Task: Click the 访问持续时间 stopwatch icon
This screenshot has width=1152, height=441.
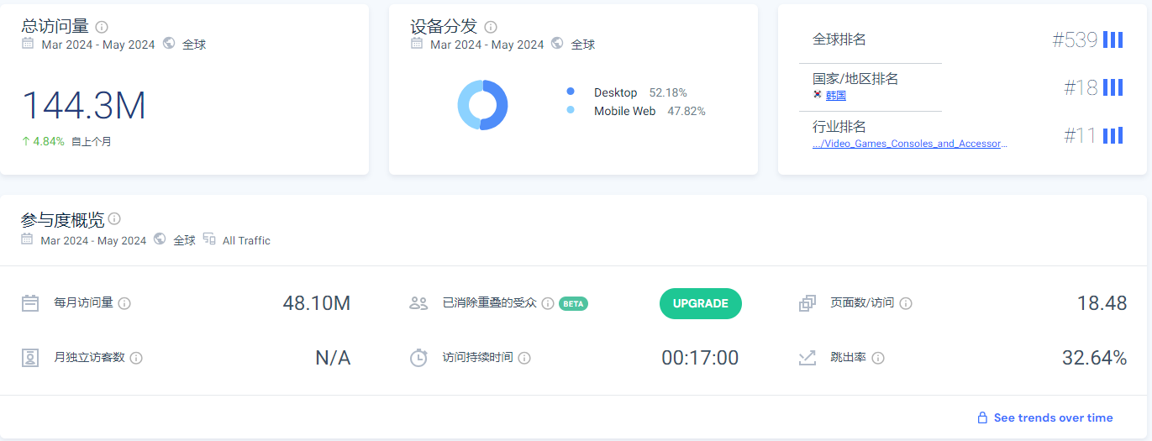Action: [418, 358]
